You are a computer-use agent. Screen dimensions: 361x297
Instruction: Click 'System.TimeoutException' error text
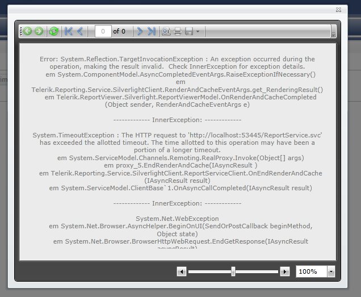click(73, 135)
